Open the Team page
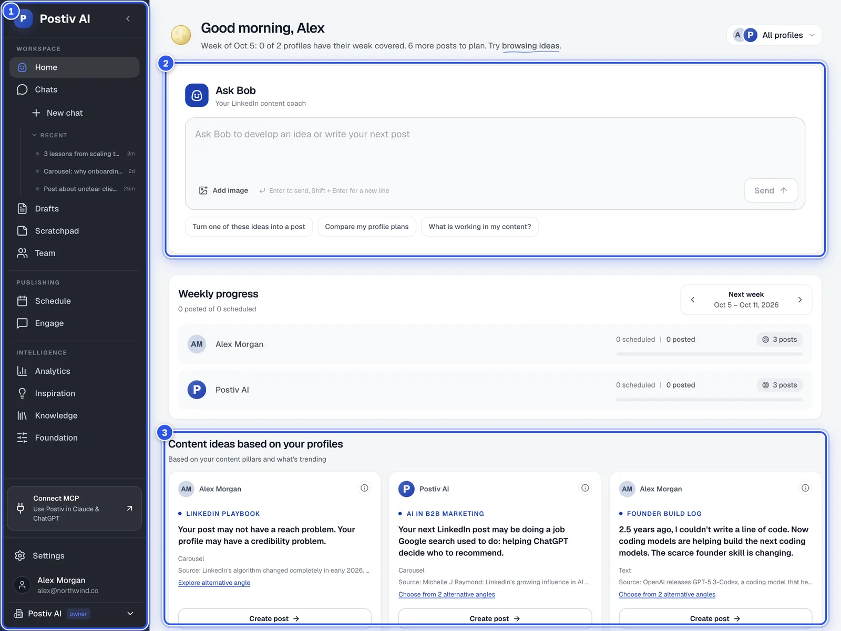The height and width of the screenshot is (631, 841). 74,253
